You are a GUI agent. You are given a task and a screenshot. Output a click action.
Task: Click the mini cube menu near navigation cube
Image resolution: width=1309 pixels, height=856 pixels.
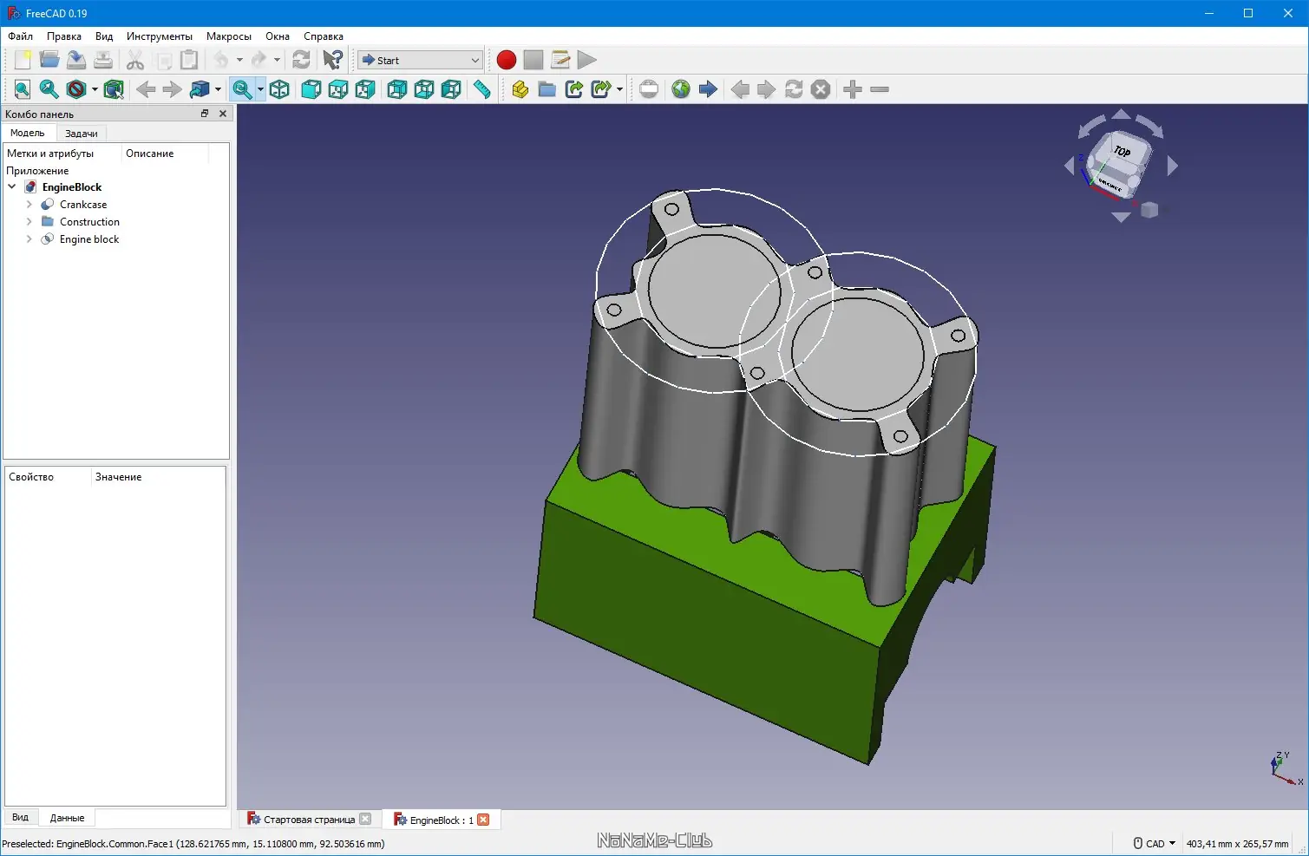[1149, 210]
